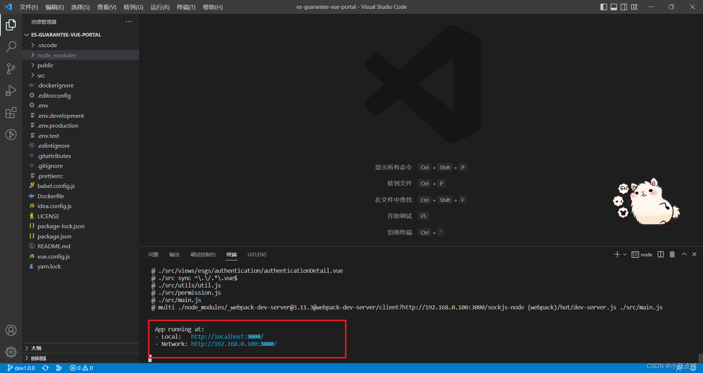Click the Accounts icon above the settings gear
The image size is (703, 373).
(x=11, y=330)
